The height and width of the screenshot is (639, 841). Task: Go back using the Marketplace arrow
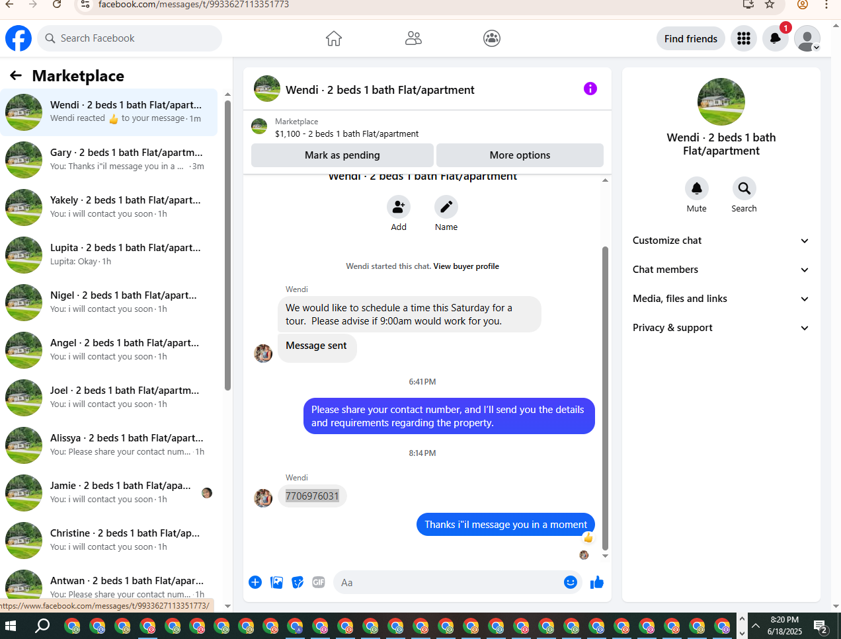(16, 75)
